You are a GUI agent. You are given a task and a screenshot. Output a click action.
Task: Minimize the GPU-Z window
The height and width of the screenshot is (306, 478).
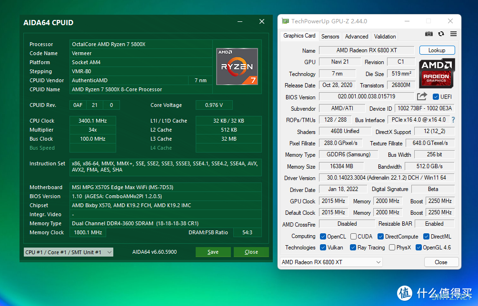407,21
